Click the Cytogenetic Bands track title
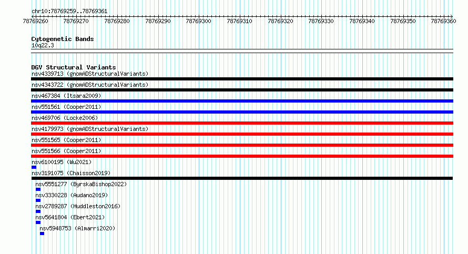 click(x=63, y=39)
